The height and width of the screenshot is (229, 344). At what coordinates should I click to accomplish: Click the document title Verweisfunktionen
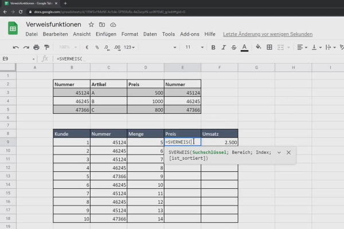[53, 24]
